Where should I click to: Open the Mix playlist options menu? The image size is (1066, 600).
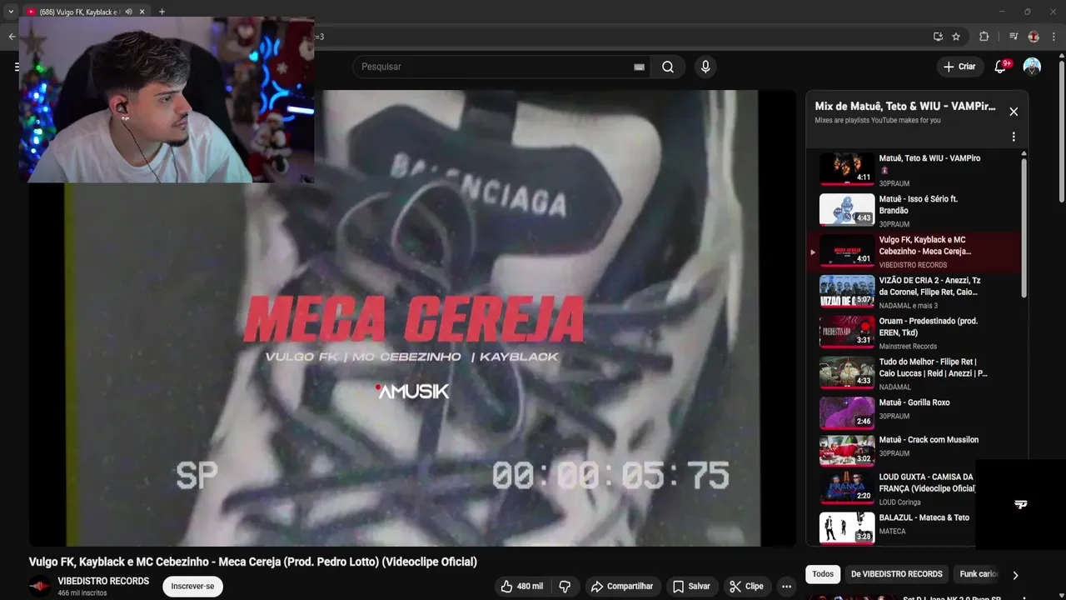[x=1014, y=137]
